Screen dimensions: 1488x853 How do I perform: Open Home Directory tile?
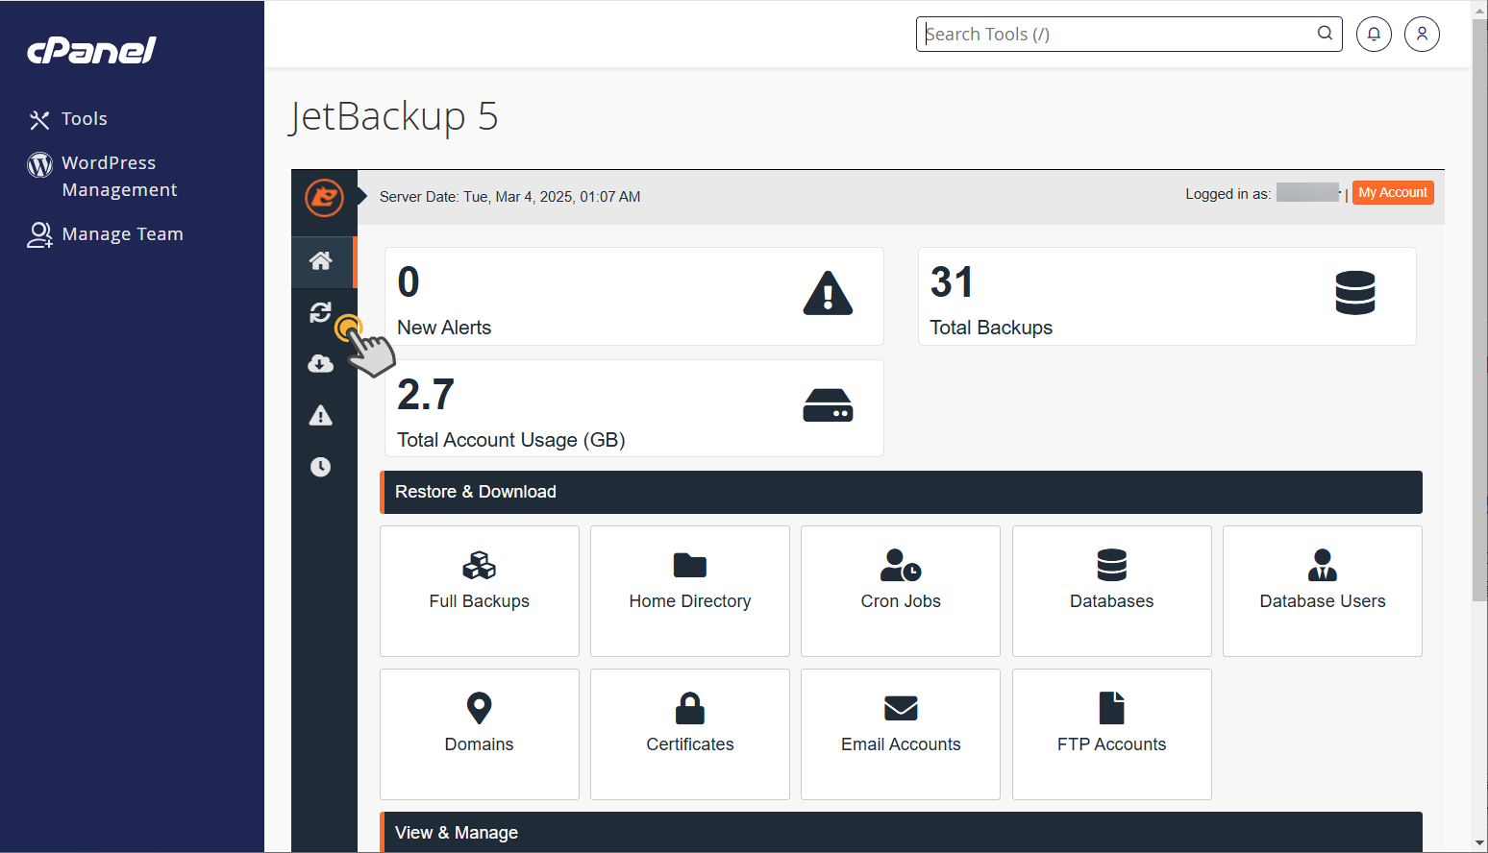[690, 591]
